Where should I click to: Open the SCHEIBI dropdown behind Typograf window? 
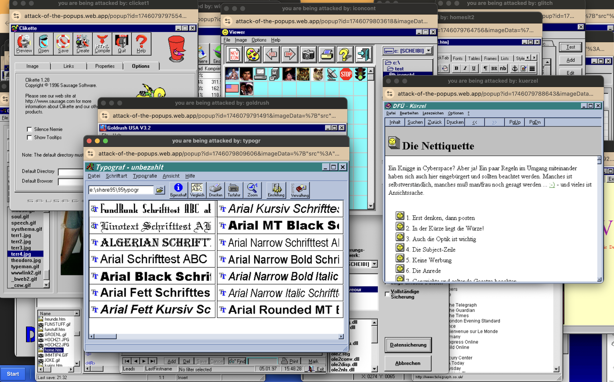click(x=375, y=264)
